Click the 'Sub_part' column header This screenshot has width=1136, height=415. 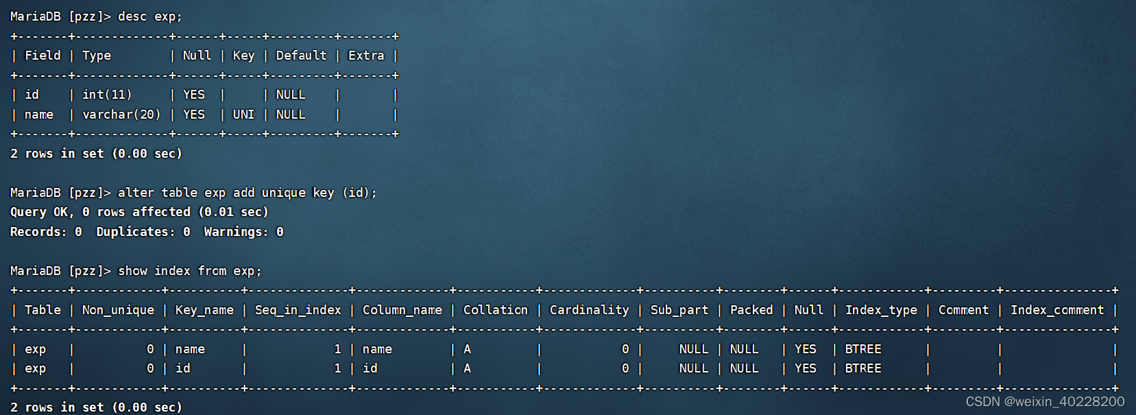[x=679, y=311]
